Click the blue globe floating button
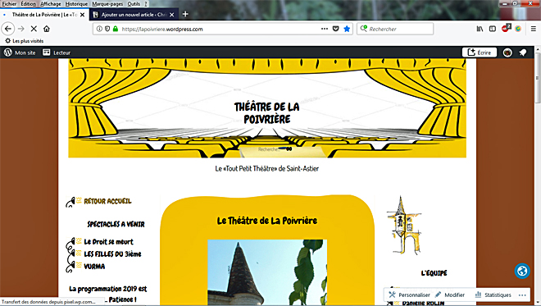 [522, 271]
